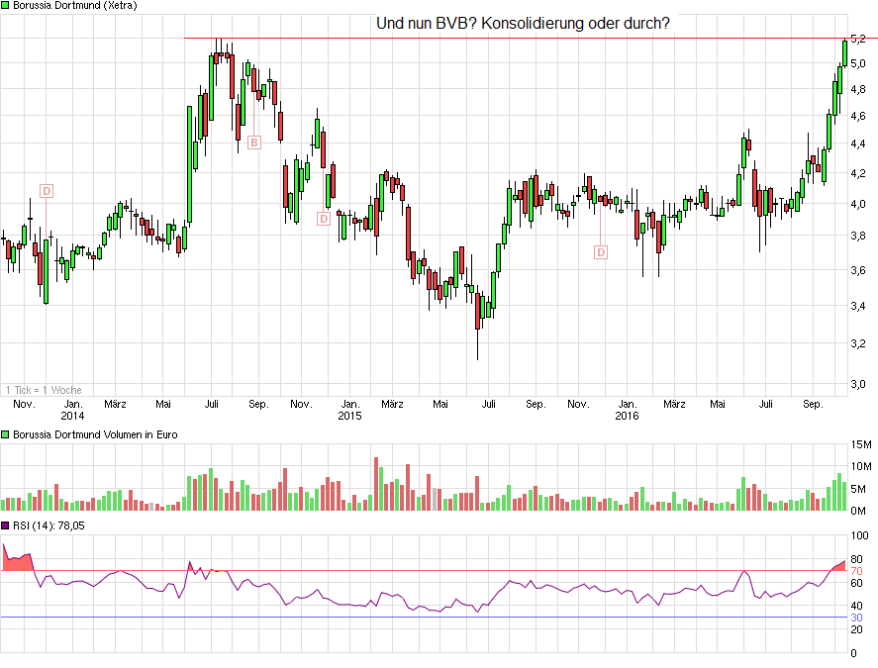Screen dimensions: 878x668
Task: Click the 5M volume axis label
Action: coord(859,489)
